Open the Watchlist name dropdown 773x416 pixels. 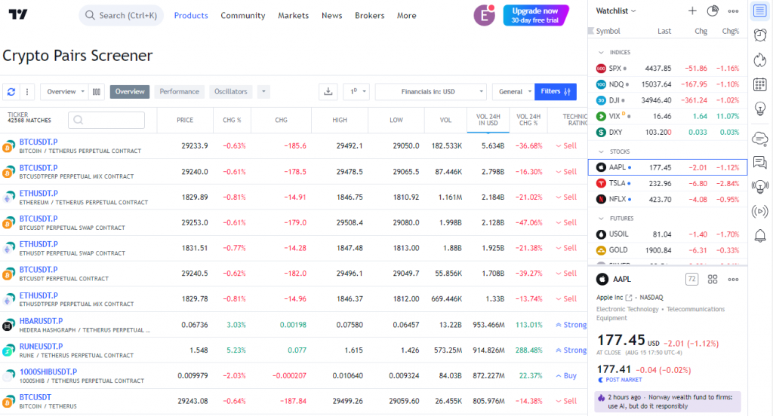(x=616, y=11)
